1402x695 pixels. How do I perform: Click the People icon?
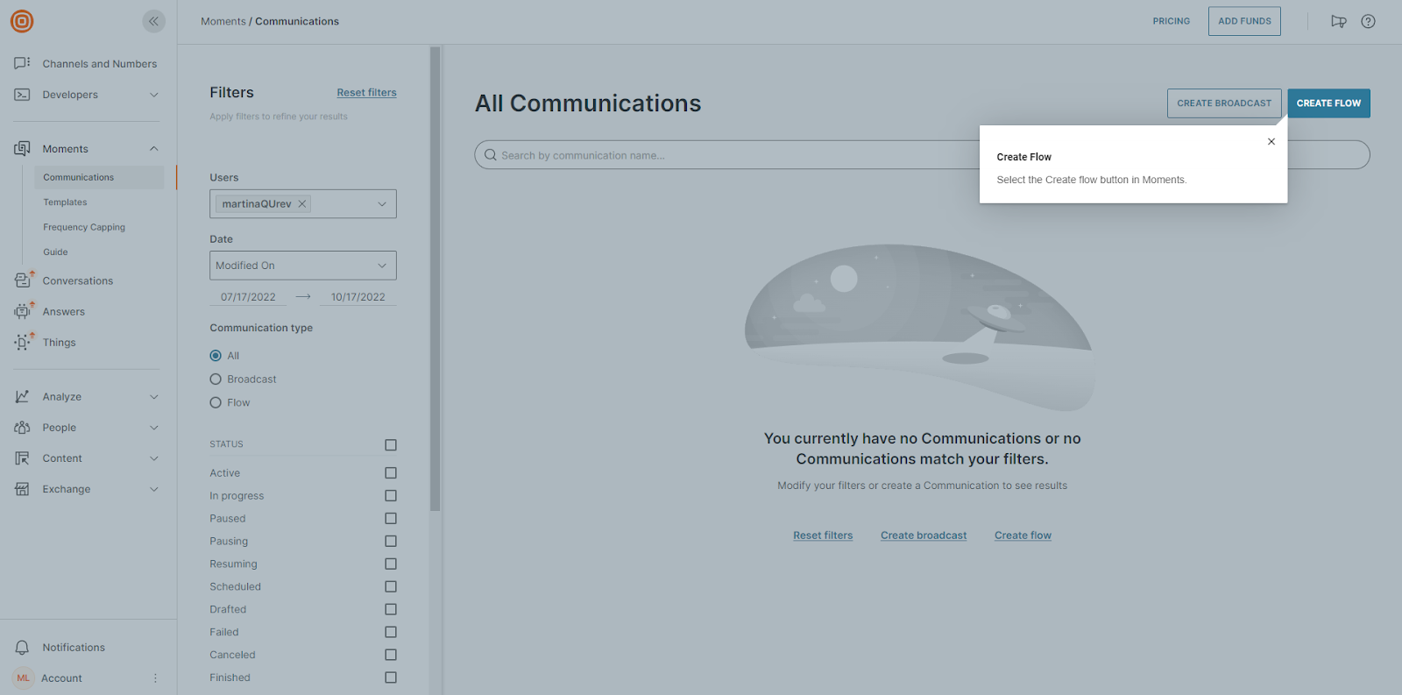coord(22,428)
